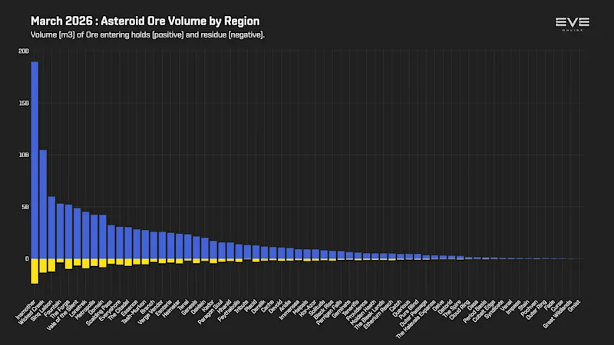Click the "Perrigen Falls" axis label
Image resolution: width=614 pixels, height=345 pixels.
point(329,313)
